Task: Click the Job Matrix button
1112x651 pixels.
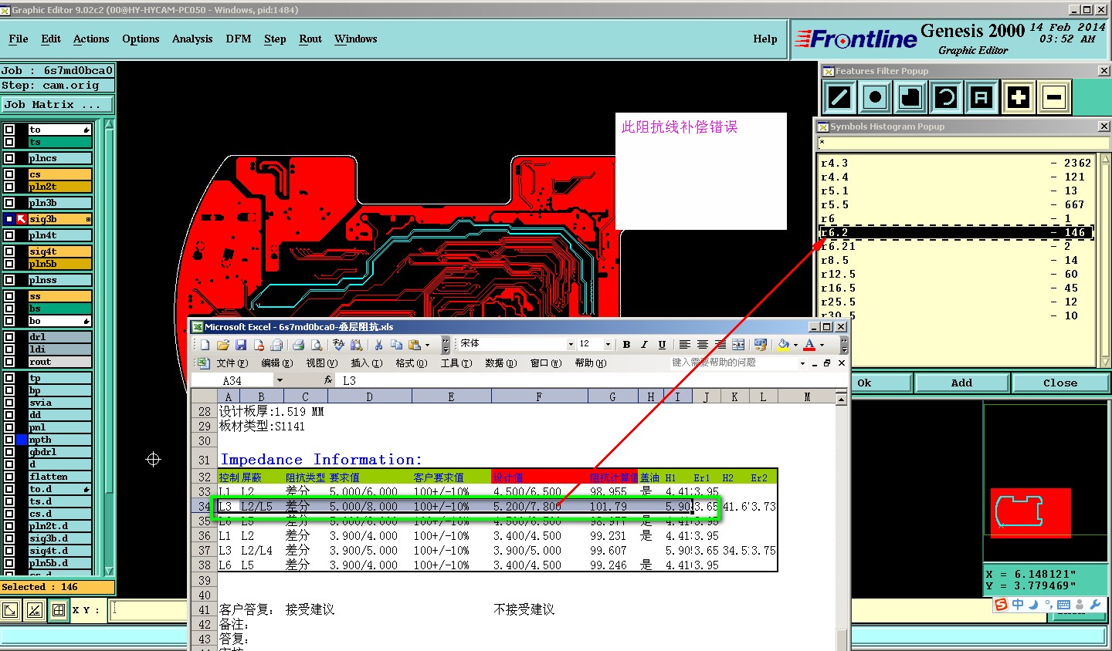Action: coord(57,105)
